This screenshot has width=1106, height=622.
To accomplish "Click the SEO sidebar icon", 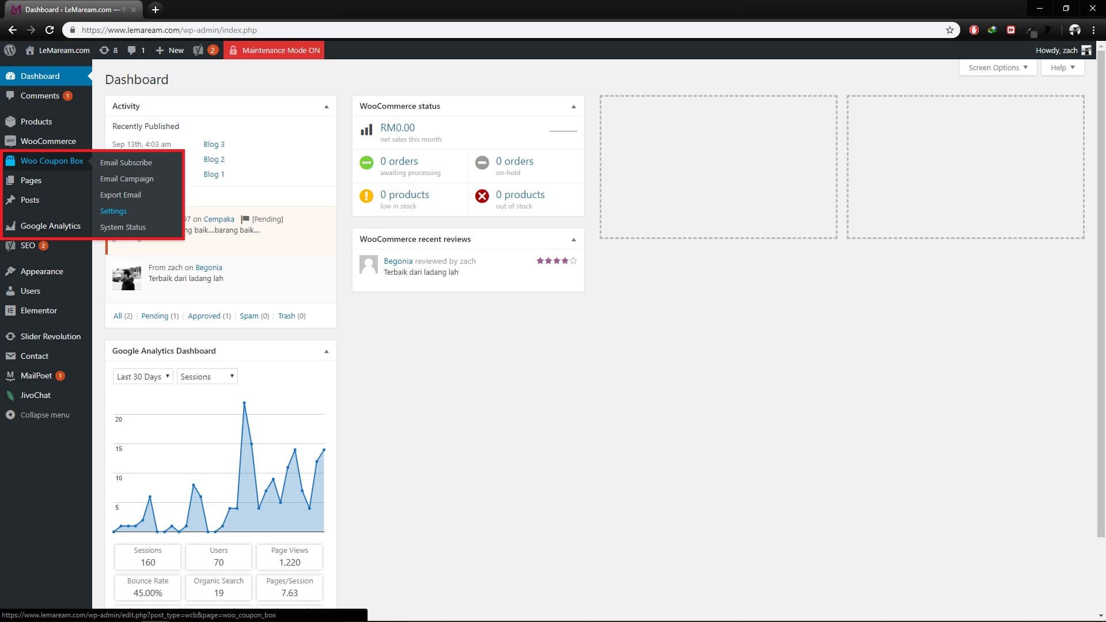I will tap(10, 245).
